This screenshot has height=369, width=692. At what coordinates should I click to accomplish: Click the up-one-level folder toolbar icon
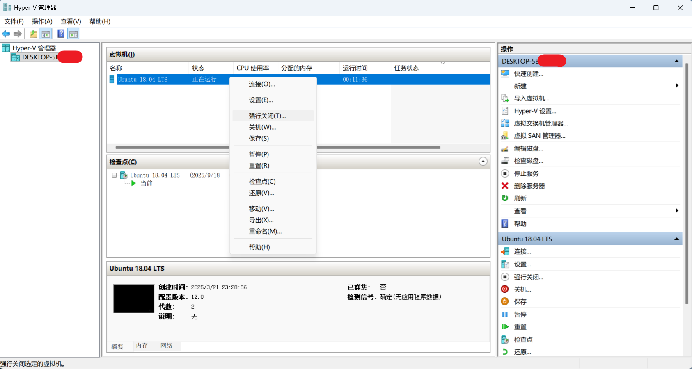(x=33, y=34)
